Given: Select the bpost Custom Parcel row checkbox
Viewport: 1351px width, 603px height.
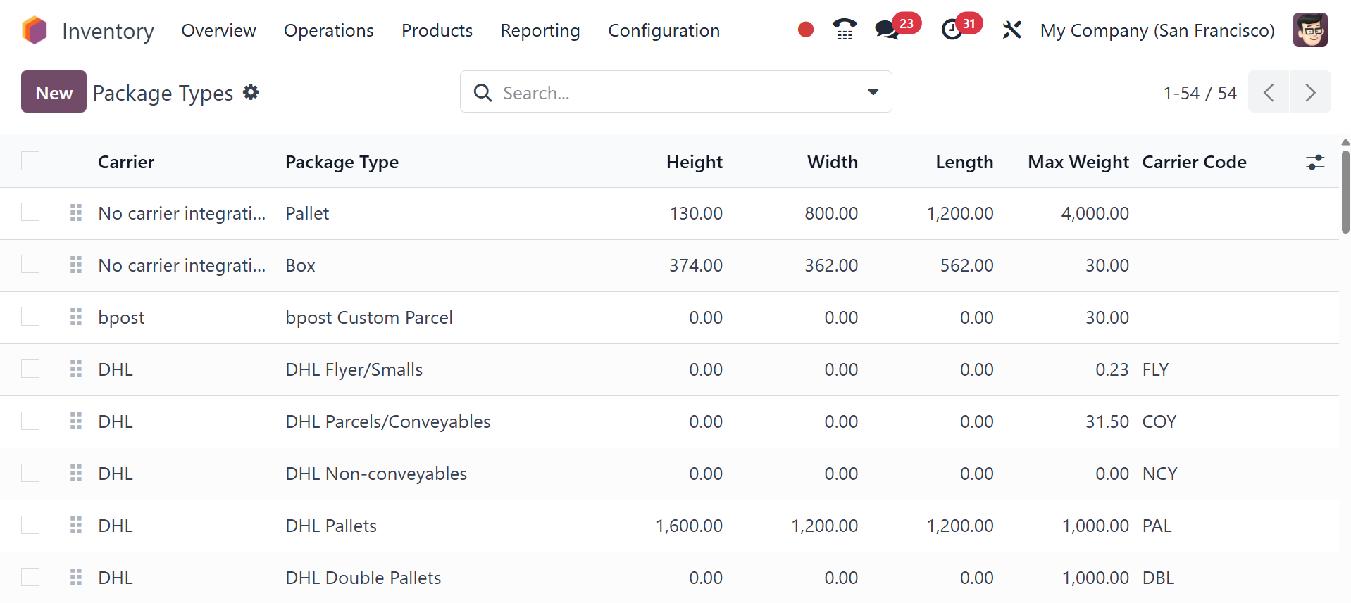Looking at the screenshot, I should [x=30, y=317].
